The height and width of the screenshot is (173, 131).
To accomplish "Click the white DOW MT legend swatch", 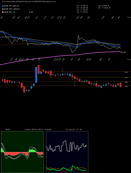I will tap(3, 9).
